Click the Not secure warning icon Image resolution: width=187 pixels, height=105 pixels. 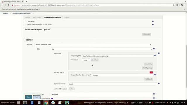(x=12, y=5)
